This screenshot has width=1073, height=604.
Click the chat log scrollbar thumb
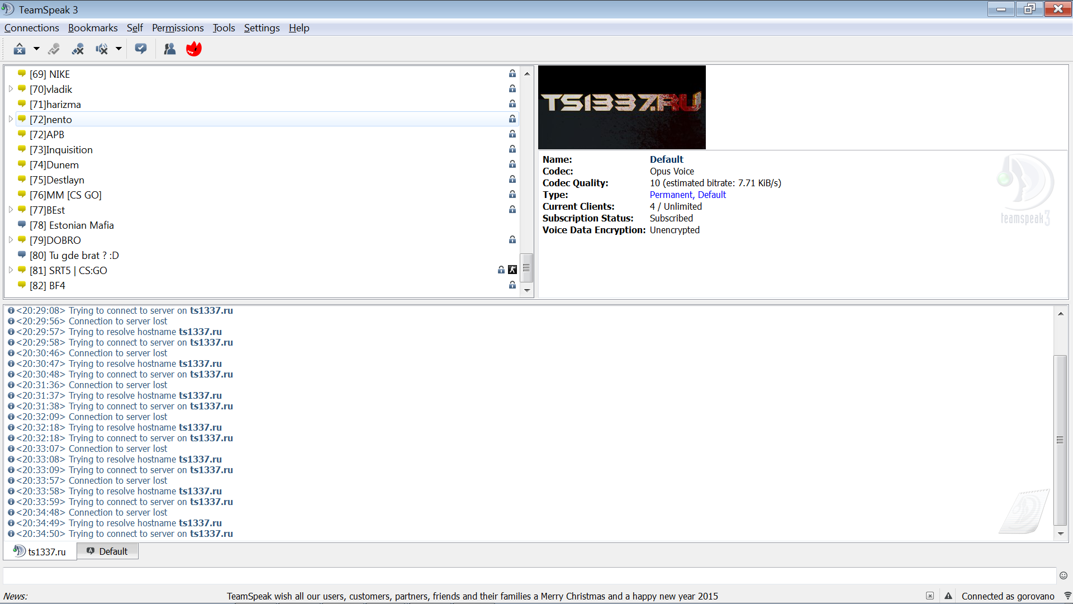click(1060, 440)
